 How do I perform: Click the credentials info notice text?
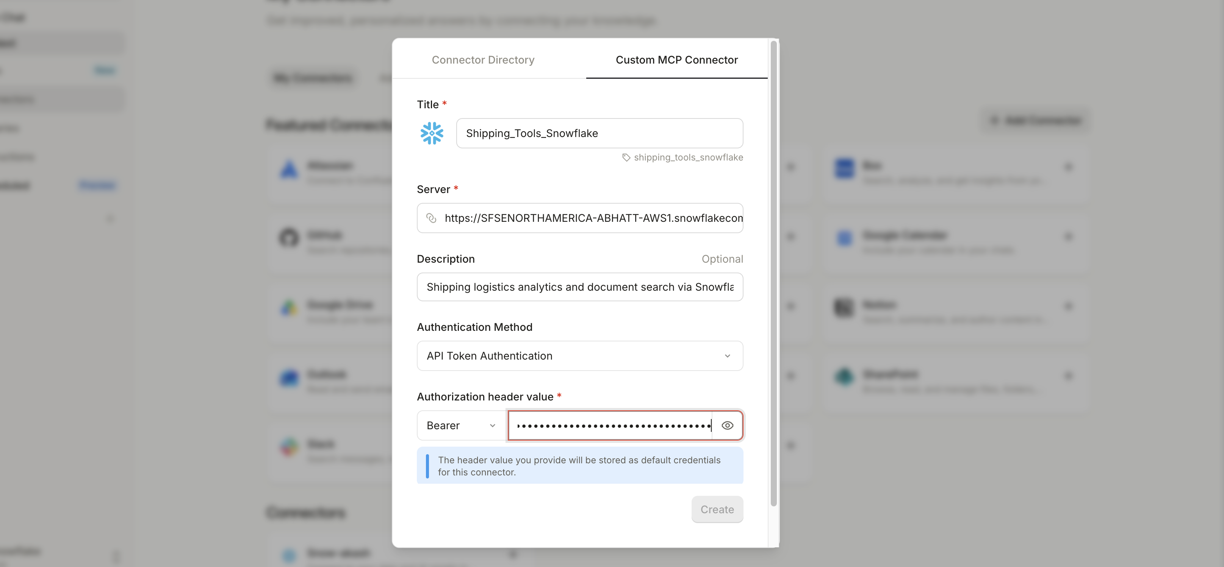pos(579,466)
